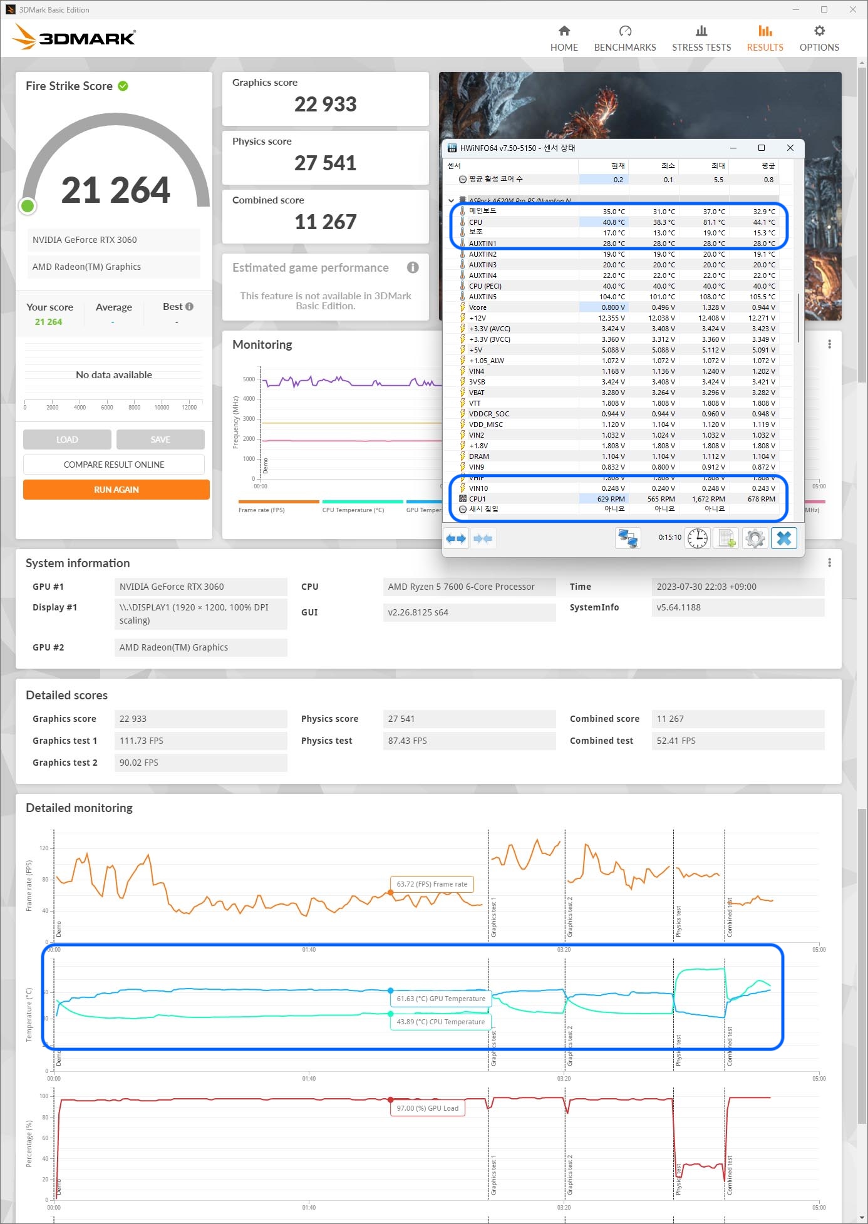Click the info icon next to Best
This screenshot has width=868, height=1224.
pos(189,307)
